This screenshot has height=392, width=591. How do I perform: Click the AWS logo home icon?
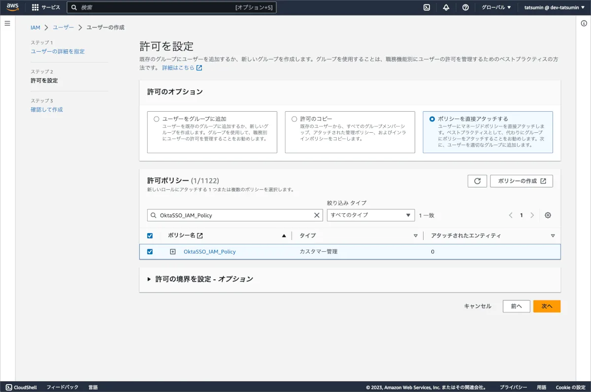[13, 7]
